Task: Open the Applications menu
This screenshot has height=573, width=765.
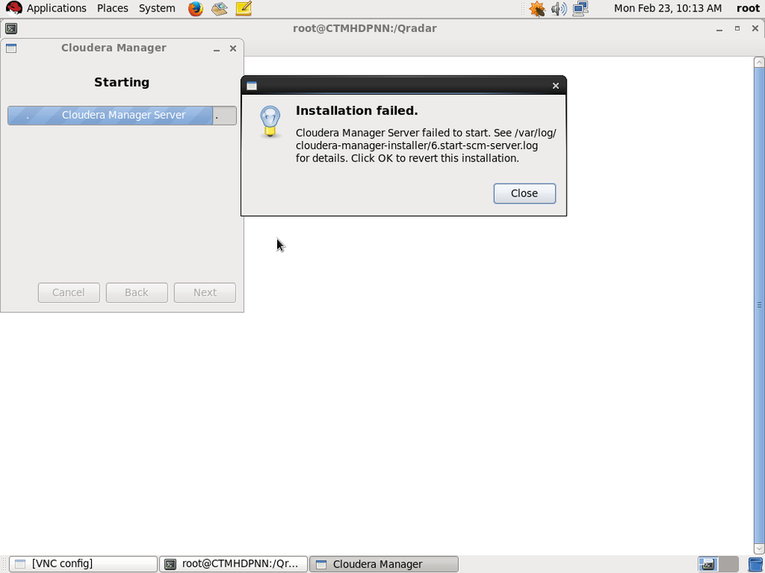Action: (x=56, y=8)
